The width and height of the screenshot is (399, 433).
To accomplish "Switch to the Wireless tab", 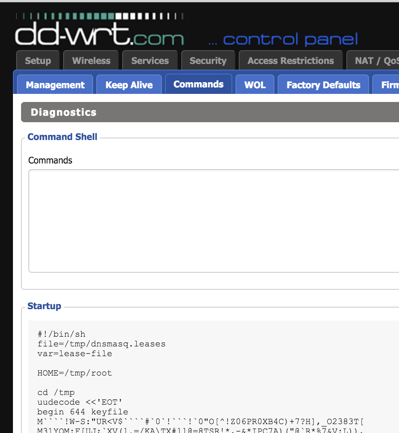I will click(91, 60).
